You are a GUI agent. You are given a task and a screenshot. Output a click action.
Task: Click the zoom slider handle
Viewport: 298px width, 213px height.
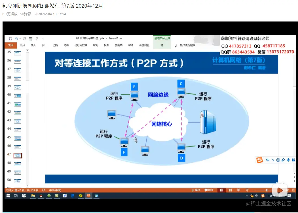(x=267, y=190)
